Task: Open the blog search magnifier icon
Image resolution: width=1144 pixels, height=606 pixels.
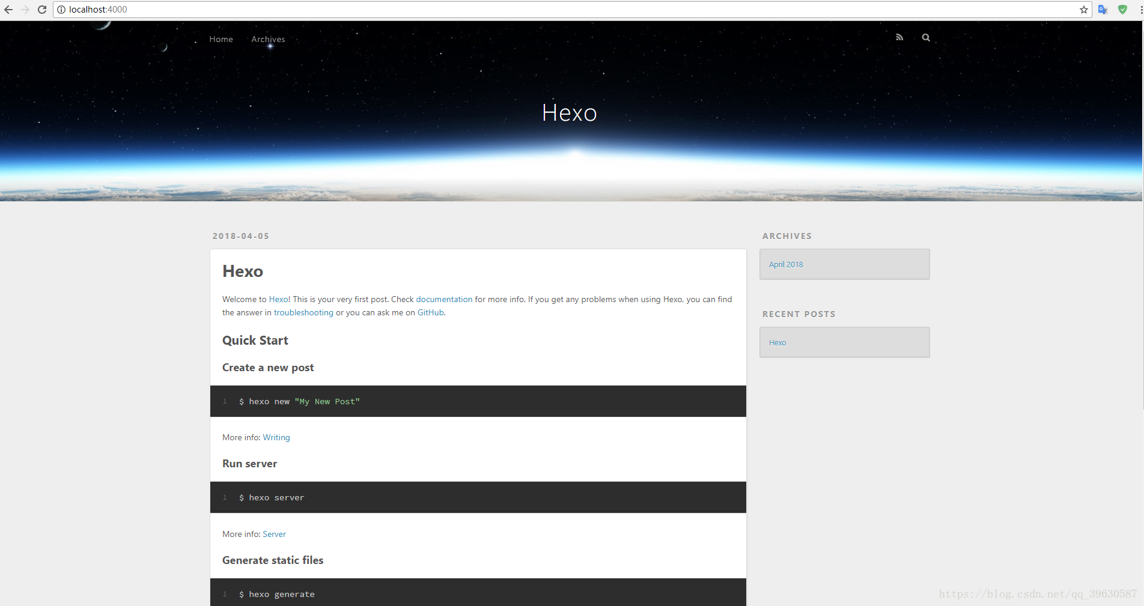Action: point(926,37)
